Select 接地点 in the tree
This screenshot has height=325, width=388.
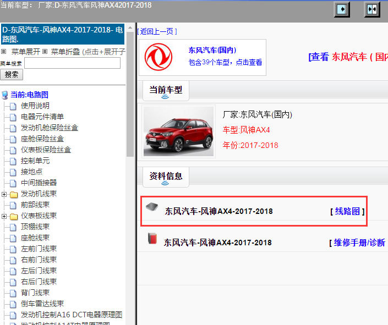(32, 172)
